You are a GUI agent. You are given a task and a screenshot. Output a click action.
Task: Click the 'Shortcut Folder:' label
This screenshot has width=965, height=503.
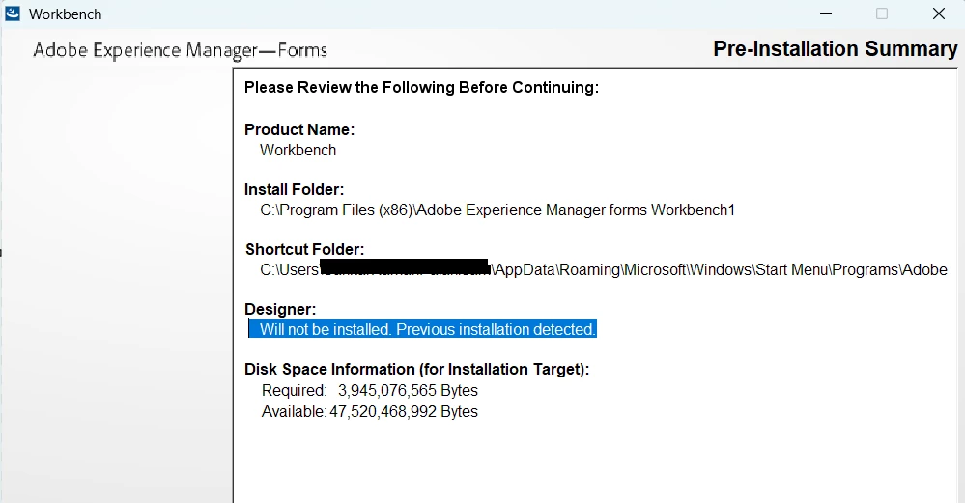click(x=304, y=249)
